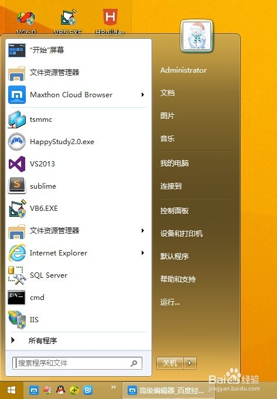The image size is (277, 399).
Task: Click the "HappyStudy2.0.exe" label text
Action: pos(62,142)
